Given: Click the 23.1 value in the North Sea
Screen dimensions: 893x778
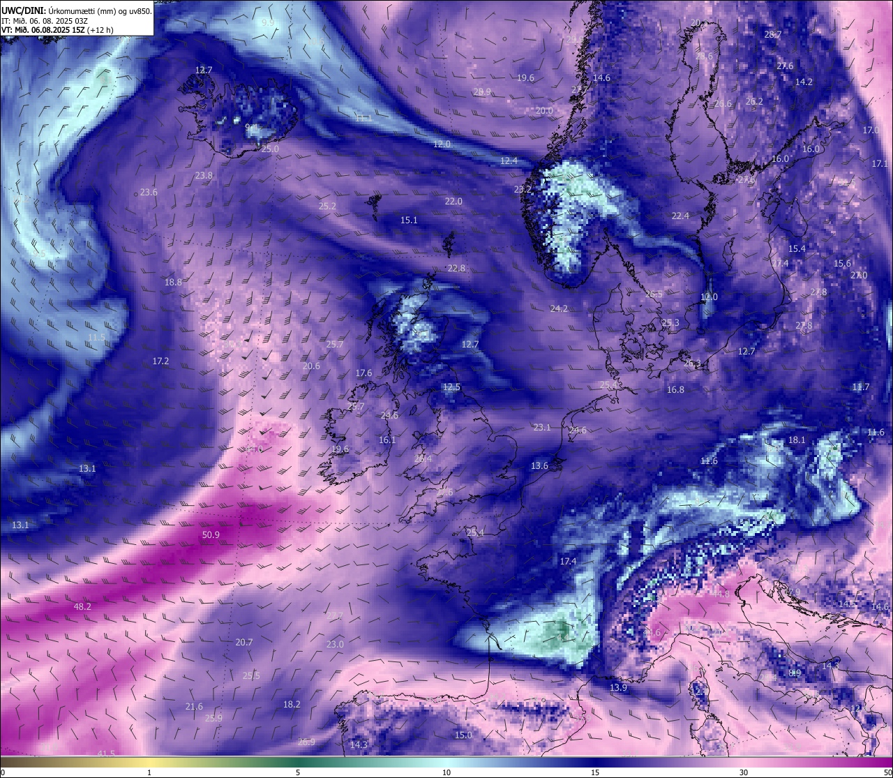Looking at the screenshot, I should click(x=542, y=427).
